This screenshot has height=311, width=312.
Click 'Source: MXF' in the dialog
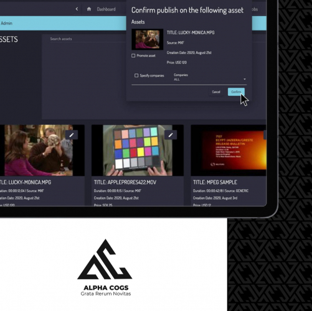176,43
